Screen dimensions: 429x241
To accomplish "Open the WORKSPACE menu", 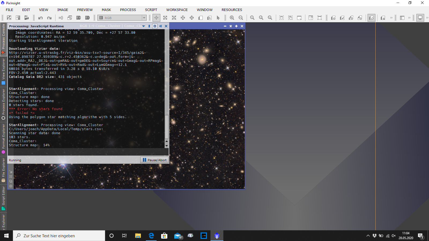I will coord(177,10).
